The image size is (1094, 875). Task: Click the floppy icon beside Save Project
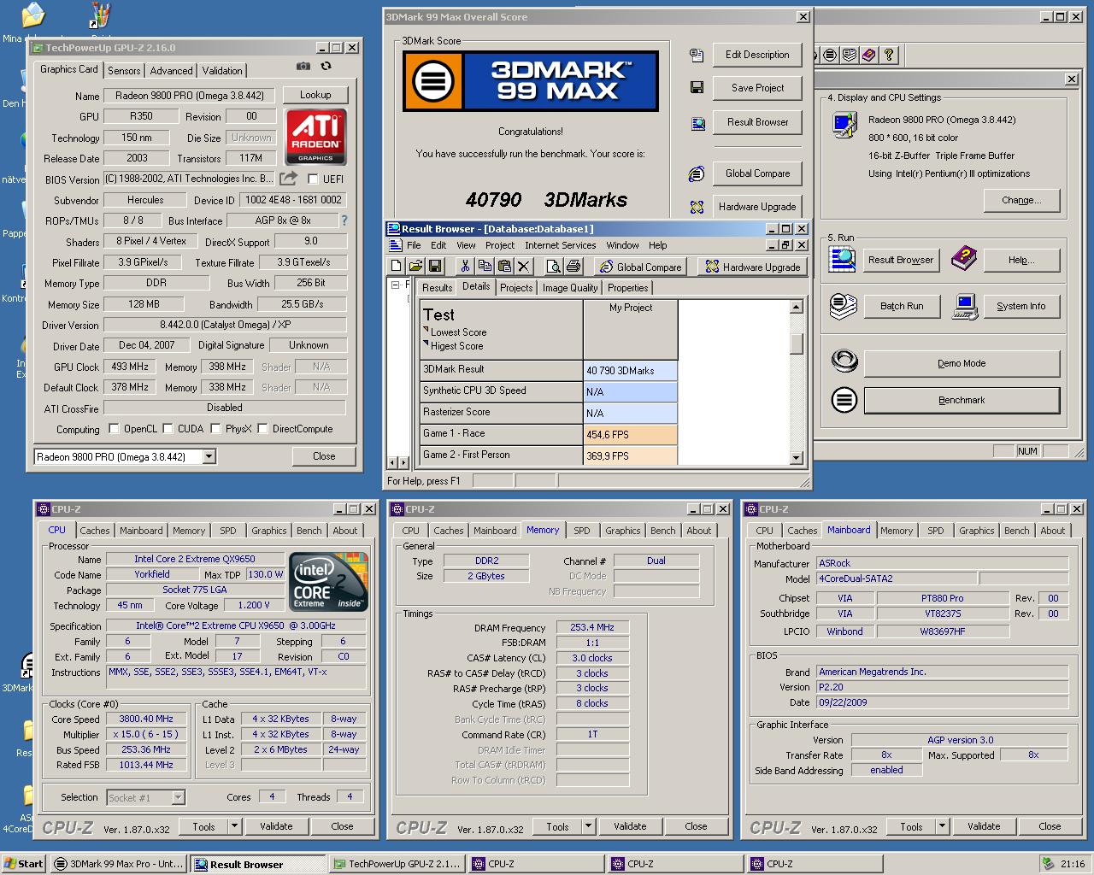(697, 88)
